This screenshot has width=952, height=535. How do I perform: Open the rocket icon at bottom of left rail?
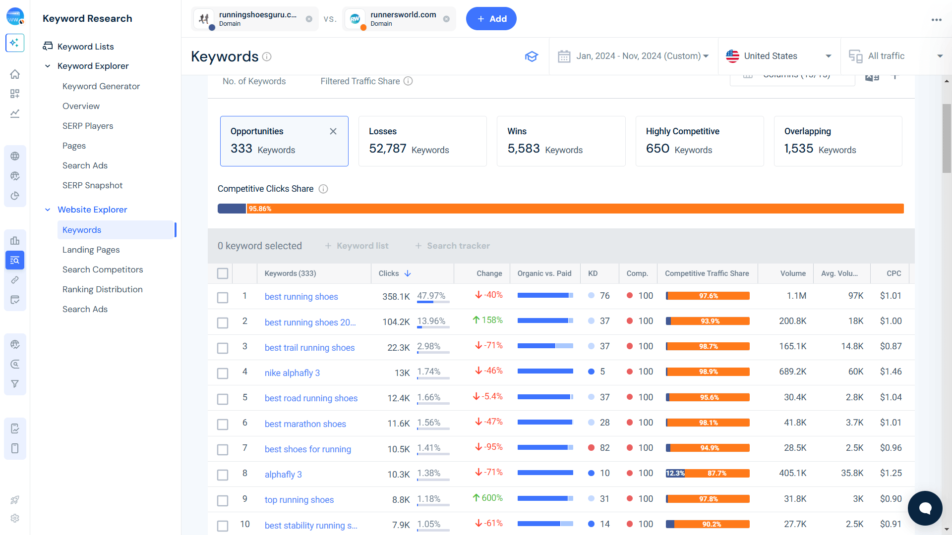point(15,500)
